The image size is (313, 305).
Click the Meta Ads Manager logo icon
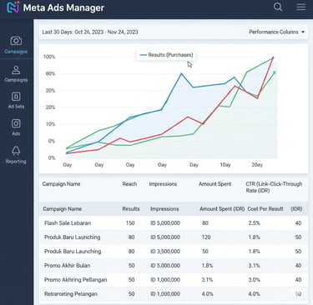click(13, 7)
